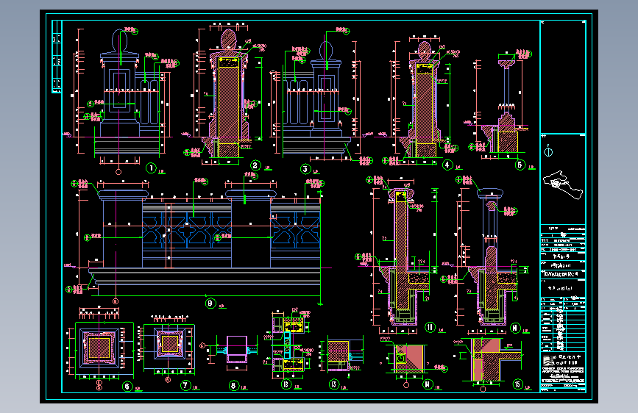The image size is (638, 413).
Task: Click the ball finial atop pier in elevation 1
Action: (120, 40)
